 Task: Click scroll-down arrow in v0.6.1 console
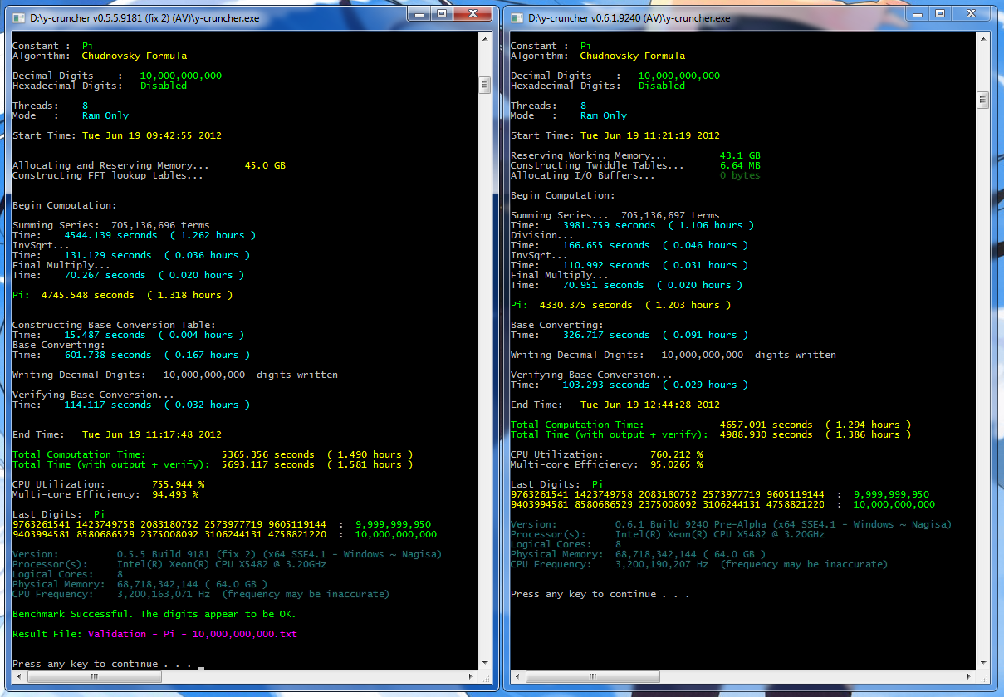pyautogui.click(x=982, y=661)
